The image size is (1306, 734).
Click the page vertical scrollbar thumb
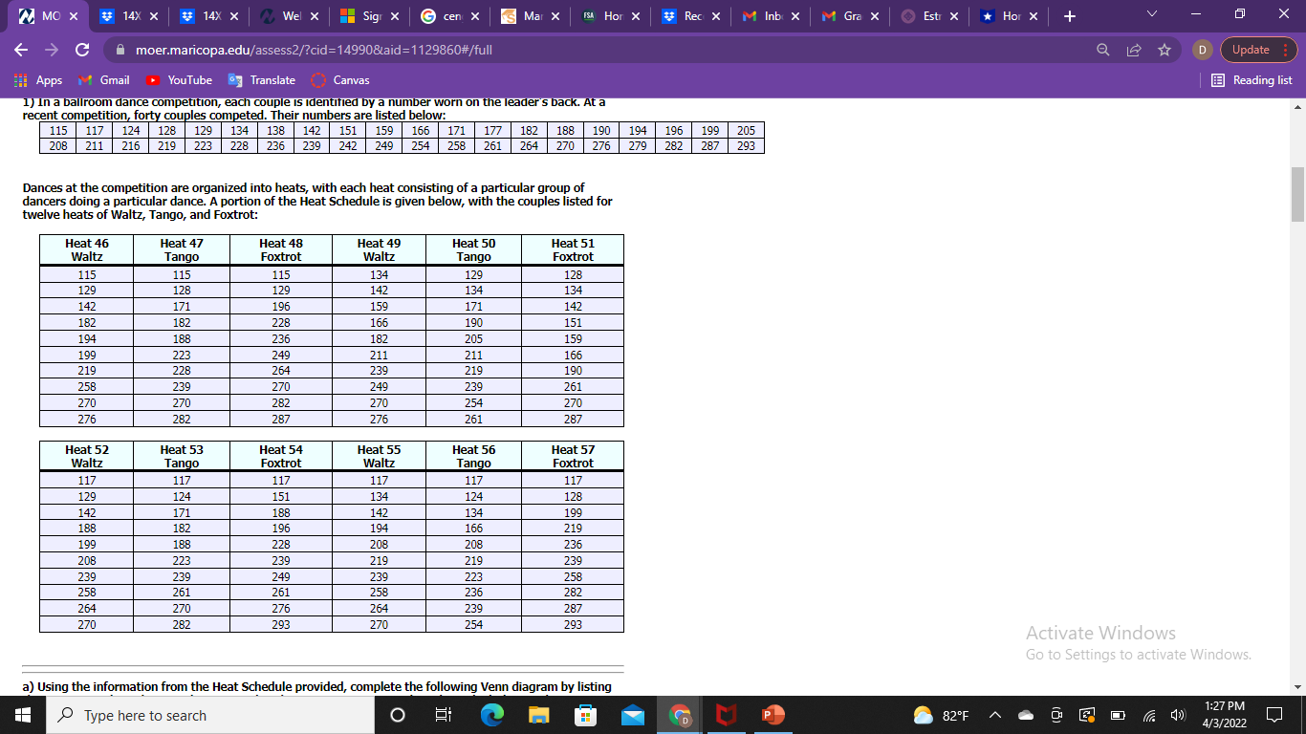coord(1298,194)
